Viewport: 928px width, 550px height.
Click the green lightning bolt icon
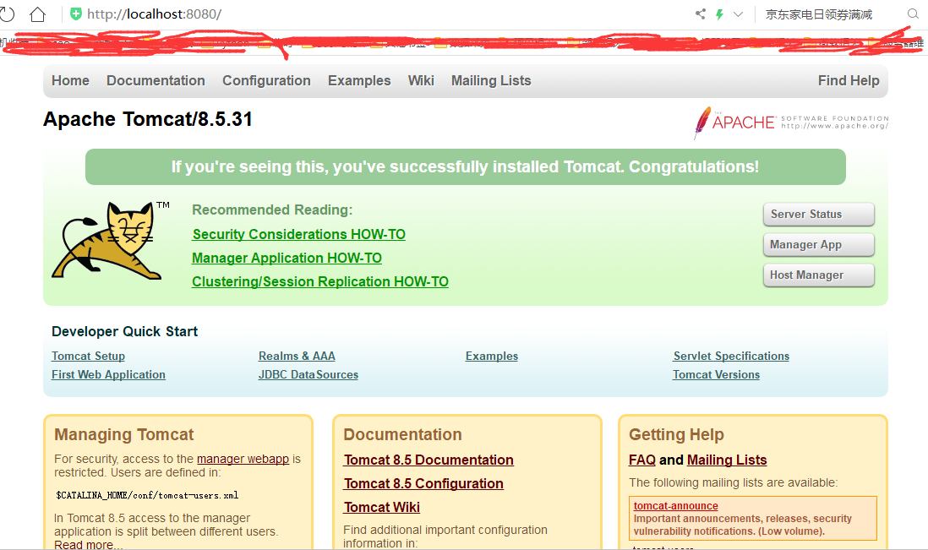(720, 14)
